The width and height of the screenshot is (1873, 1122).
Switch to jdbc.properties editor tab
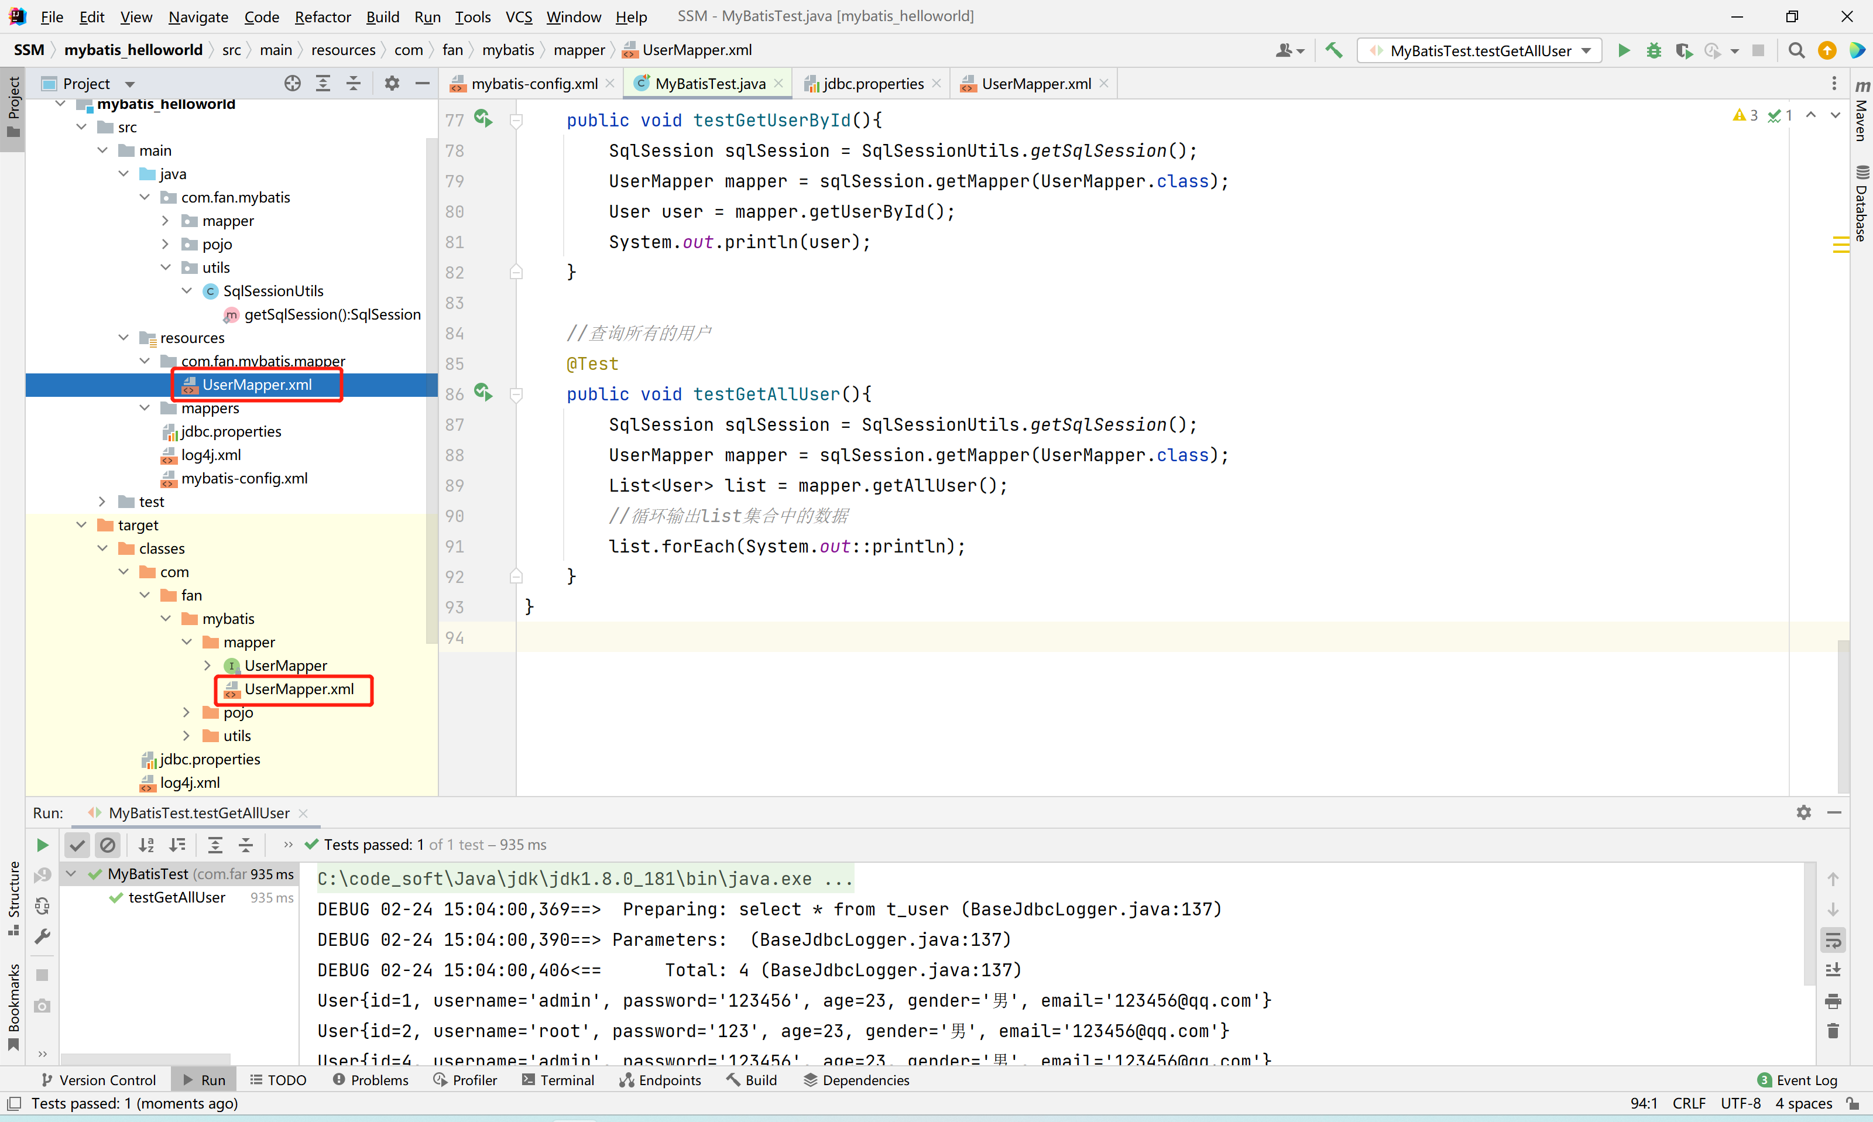[872, 83]
